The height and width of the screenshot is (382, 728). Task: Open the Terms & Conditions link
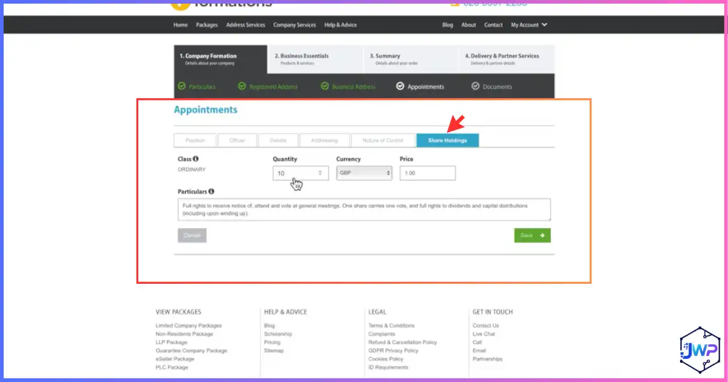(x=391, y=326)
